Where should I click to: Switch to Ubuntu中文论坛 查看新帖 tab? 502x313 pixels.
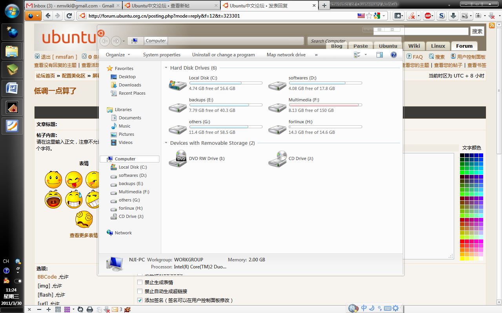click(171, 5)
